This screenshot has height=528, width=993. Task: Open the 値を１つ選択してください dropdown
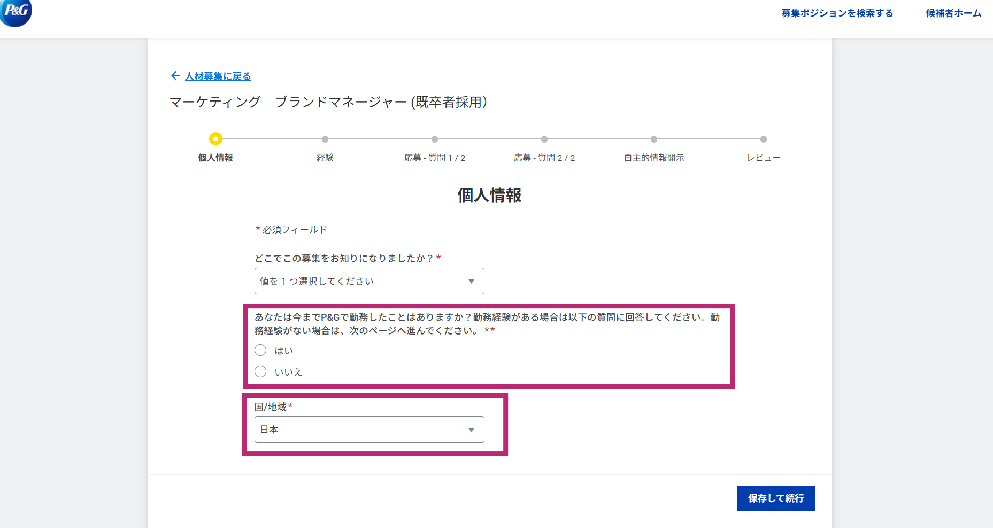[370, 281]
